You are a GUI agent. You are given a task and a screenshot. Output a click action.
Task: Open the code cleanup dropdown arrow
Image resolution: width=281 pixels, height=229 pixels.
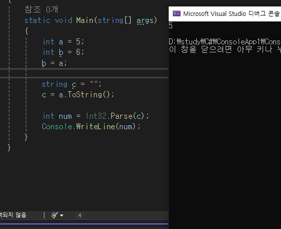tap(62, 216)
